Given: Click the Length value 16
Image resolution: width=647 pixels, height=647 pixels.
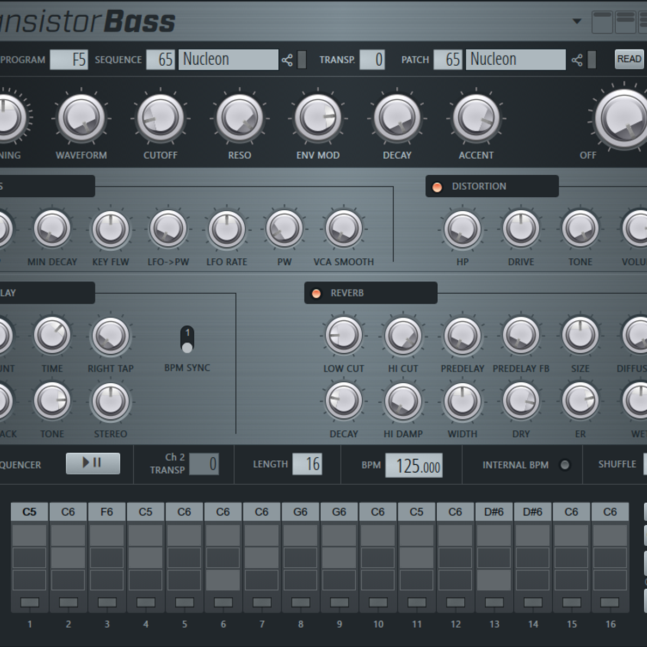Looking at the screenshot, I should [x=307, y=464].
